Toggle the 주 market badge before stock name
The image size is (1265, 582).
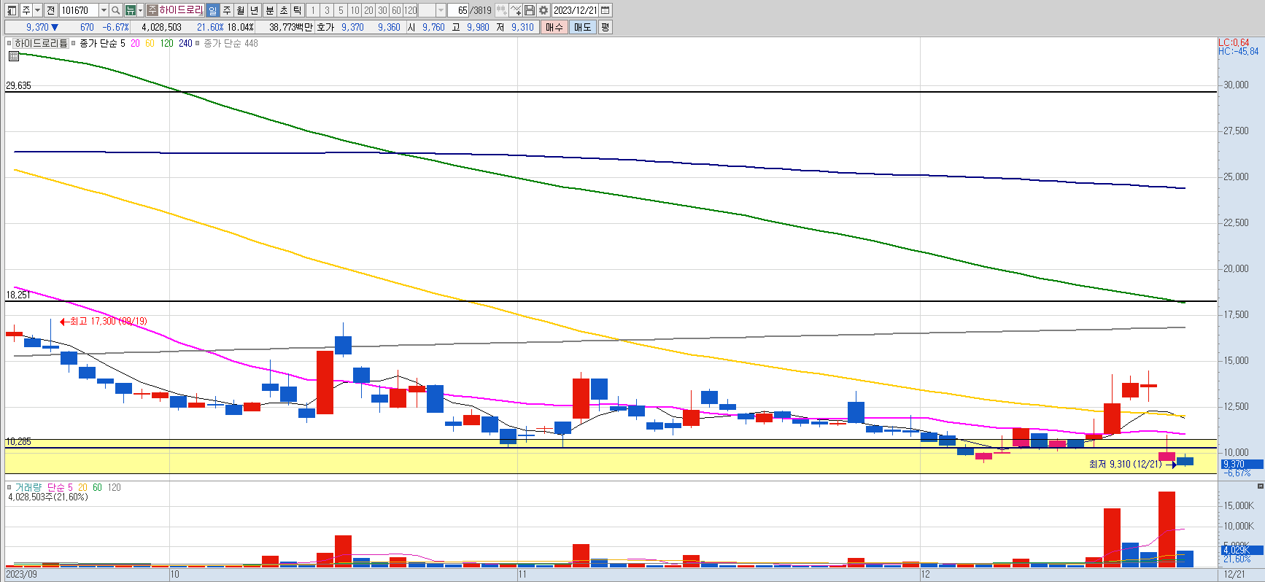point(152,10)
